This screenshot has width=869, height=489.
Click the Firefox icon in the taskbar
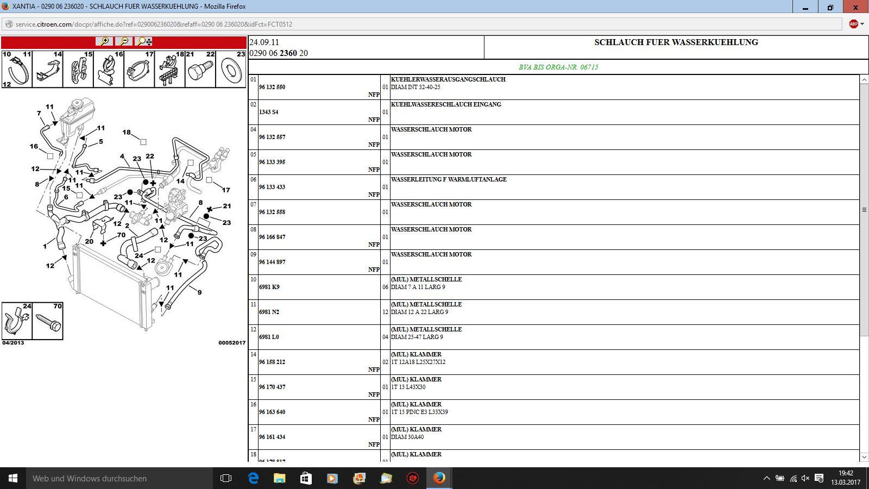coord(439,478)
